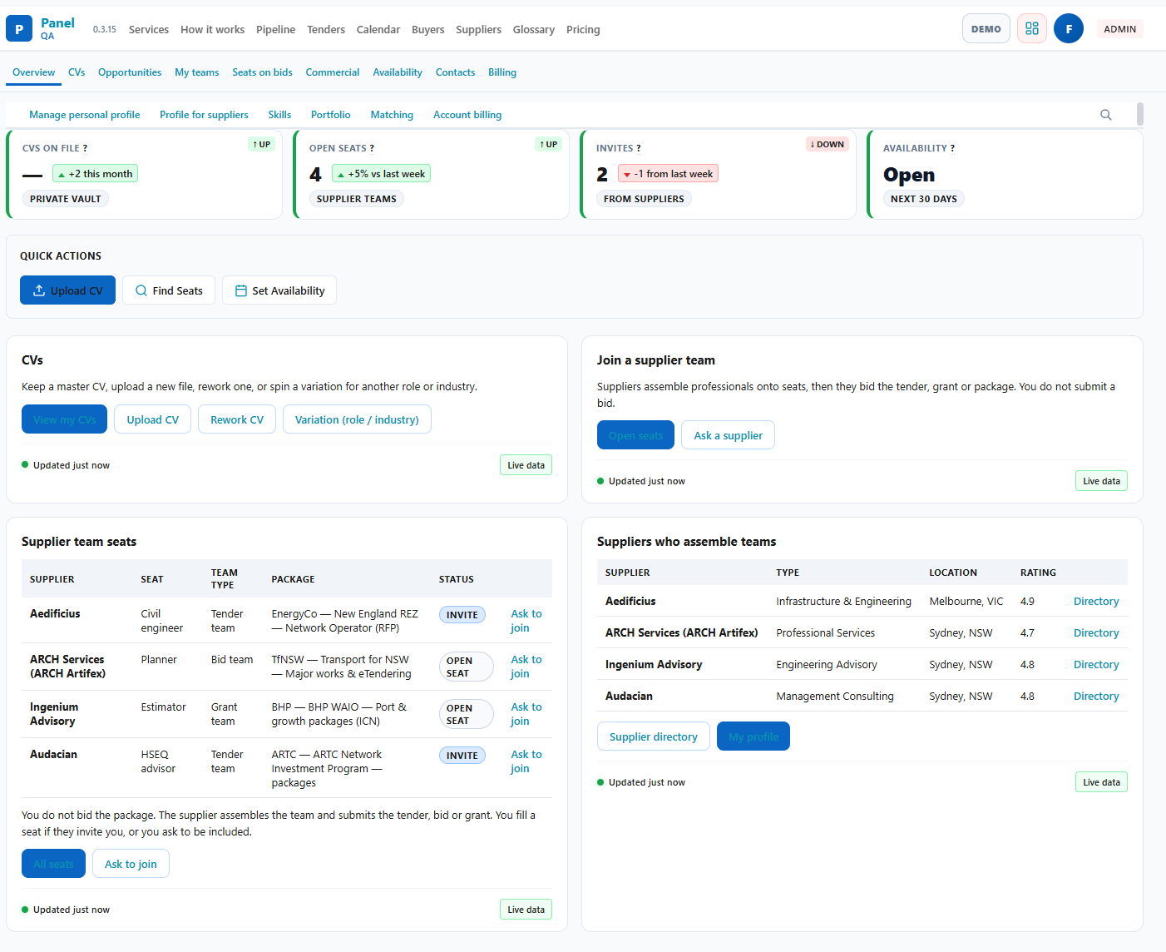Open the user avatar F
Viewport: 1166px width, 952px height.
[1069, 28]
